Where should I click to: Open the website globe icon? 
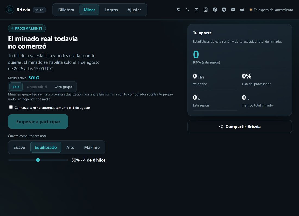coord(179,10)
